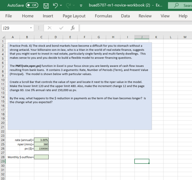Open Customize Quick Access Toolbar dropdown
The width and height of the screenshot is (192, 180).
tap(81, 5)
